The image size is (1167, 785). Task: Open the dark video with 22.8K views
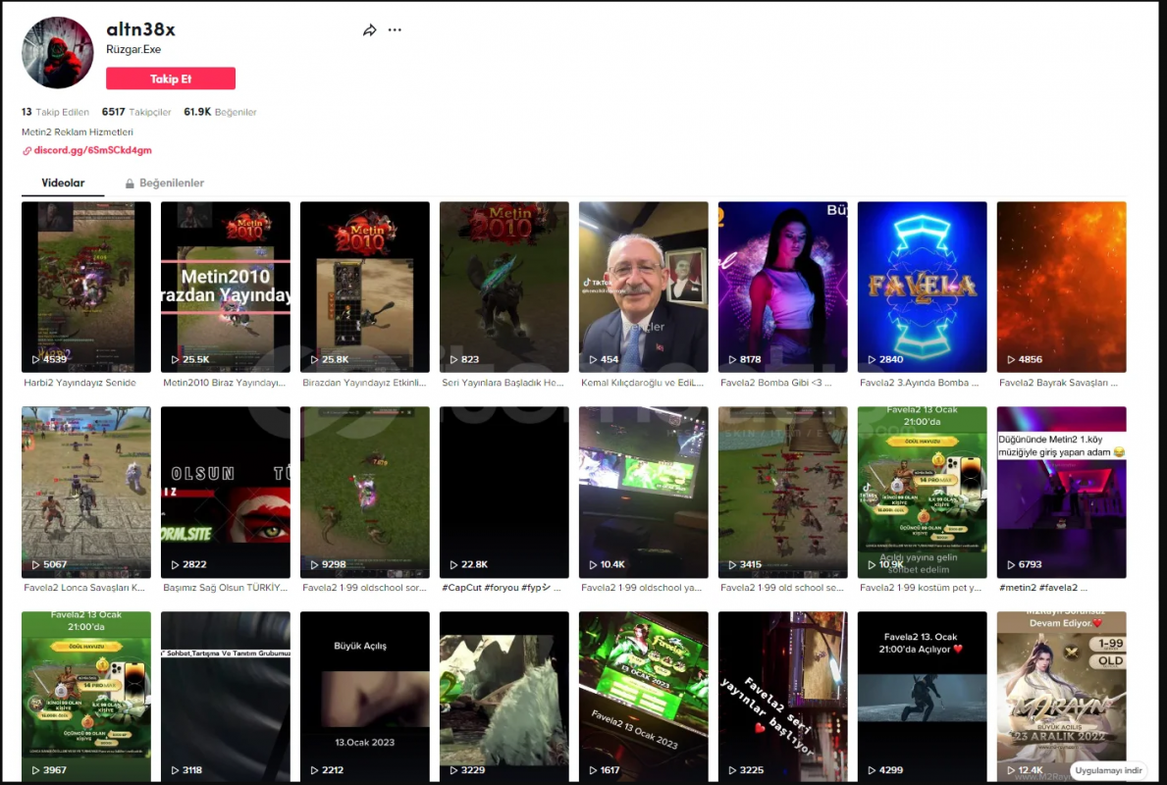click(x=504, y=492)
